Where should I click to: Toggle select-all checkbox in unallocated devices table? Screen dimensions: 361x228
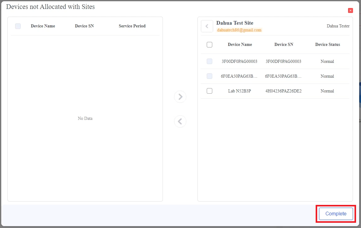tap(18, 26)
